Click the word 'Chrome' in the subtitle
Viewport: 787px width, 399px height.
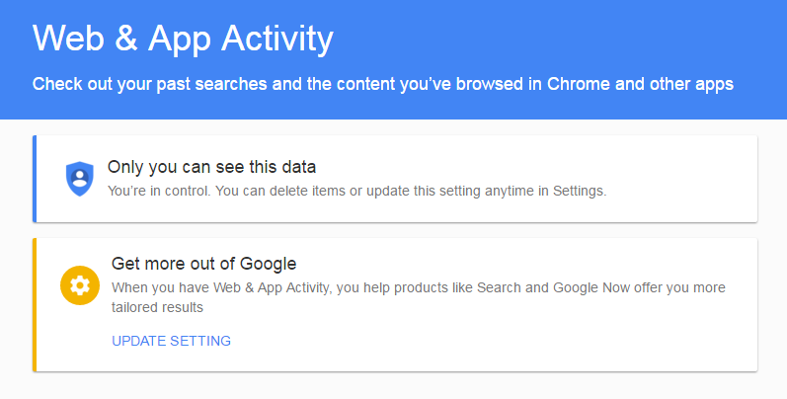pyautogui.click(x=579, y=84)
